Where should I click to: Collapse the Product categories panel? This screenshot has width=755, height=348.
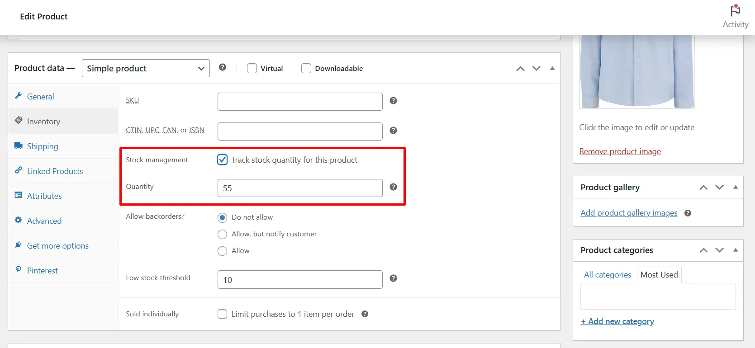click(x=736, y=250)
